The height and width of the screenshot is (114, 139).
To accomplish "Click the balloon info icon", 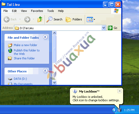I will point(75,91).
